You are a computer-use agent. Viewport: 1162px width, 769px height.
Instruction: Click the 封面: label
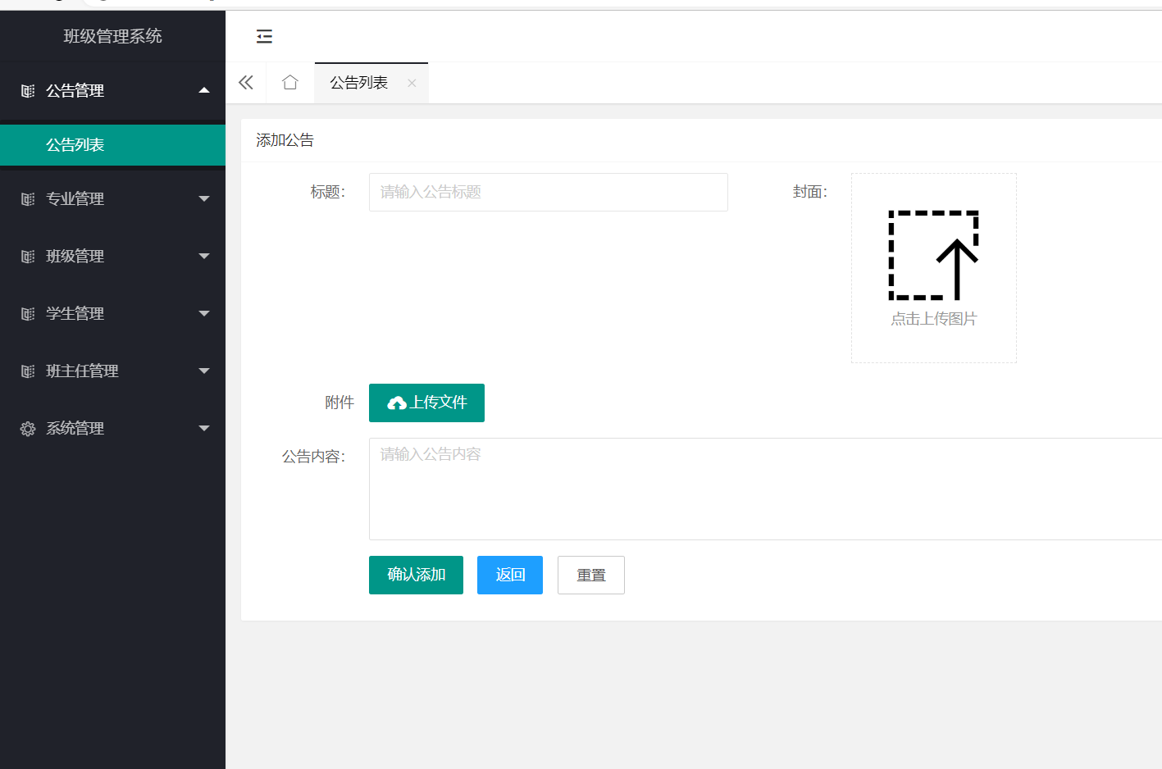(810, 192)
